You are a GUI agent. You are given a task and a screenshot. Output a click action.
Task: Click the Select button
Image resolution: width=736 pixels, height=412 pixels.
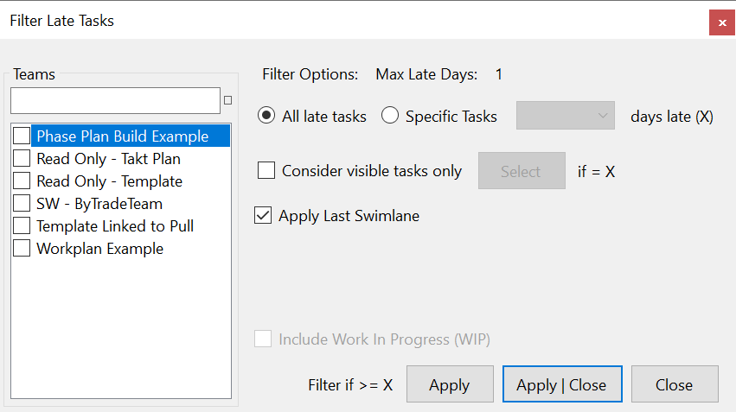point(522,171)
